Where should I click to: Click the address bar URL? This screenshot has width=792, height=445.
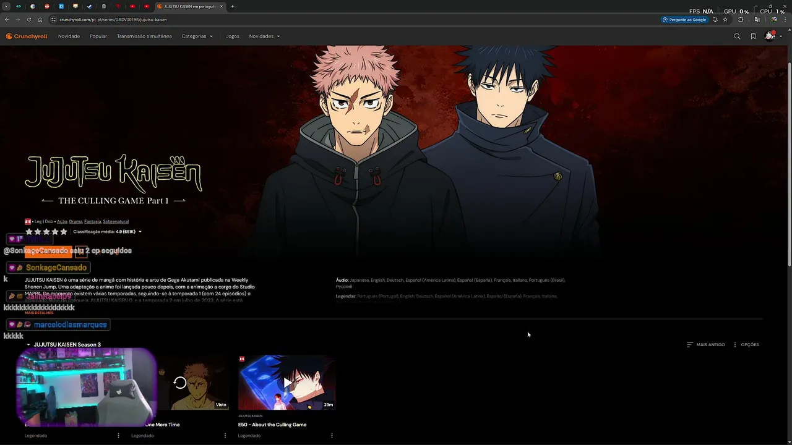113,20
